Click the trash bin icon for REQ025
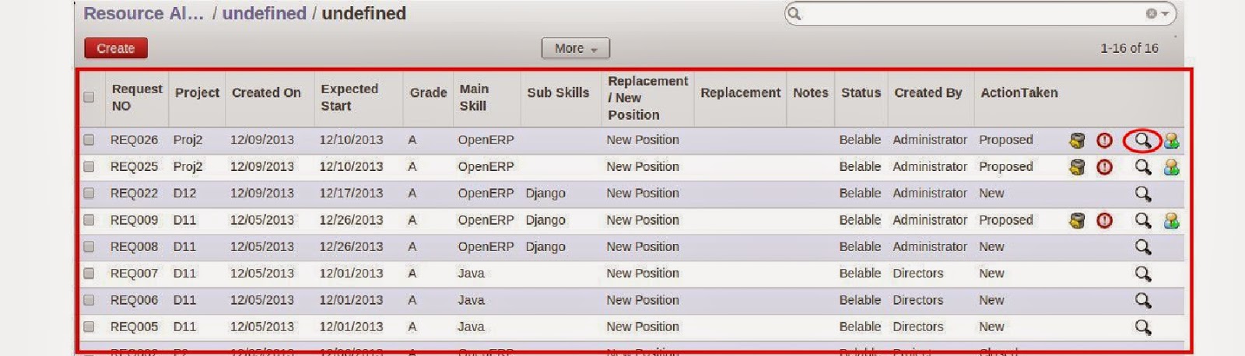Viewport: 1245px width, 356px height. (x=1077, y=167)
